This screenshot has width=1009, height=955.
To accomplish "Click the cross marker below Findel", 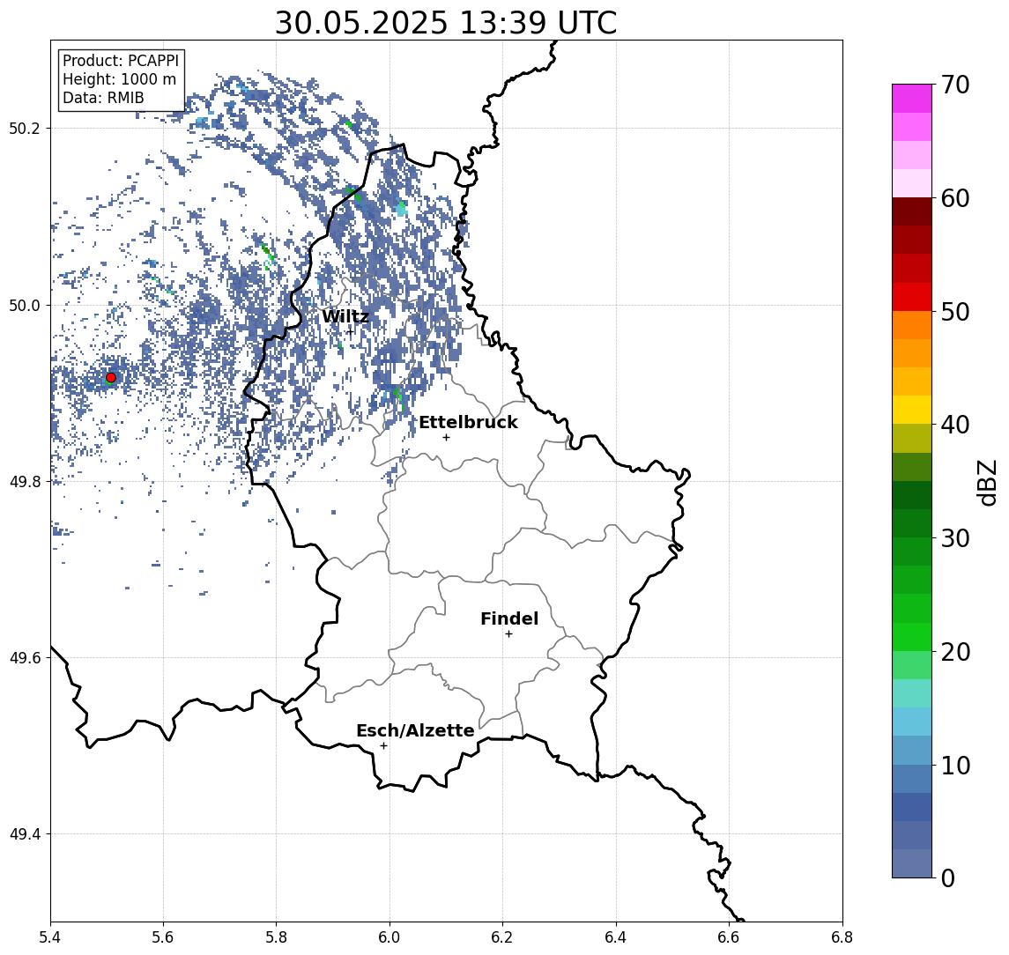I will [508, 634].
